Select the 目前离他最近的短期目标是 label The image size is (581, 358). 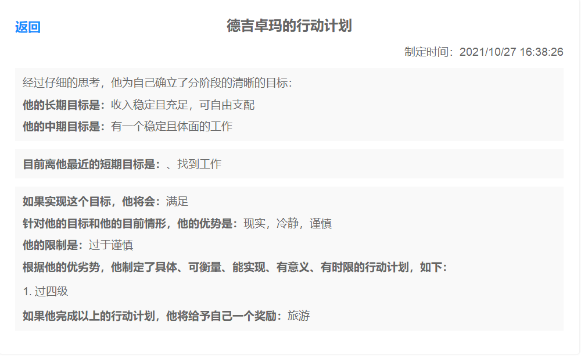91,164
